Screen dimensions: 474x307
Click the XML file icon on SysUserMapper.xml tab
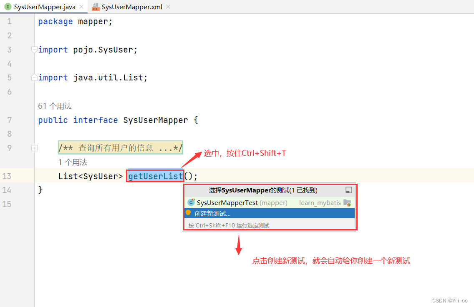tap(95, 7)
